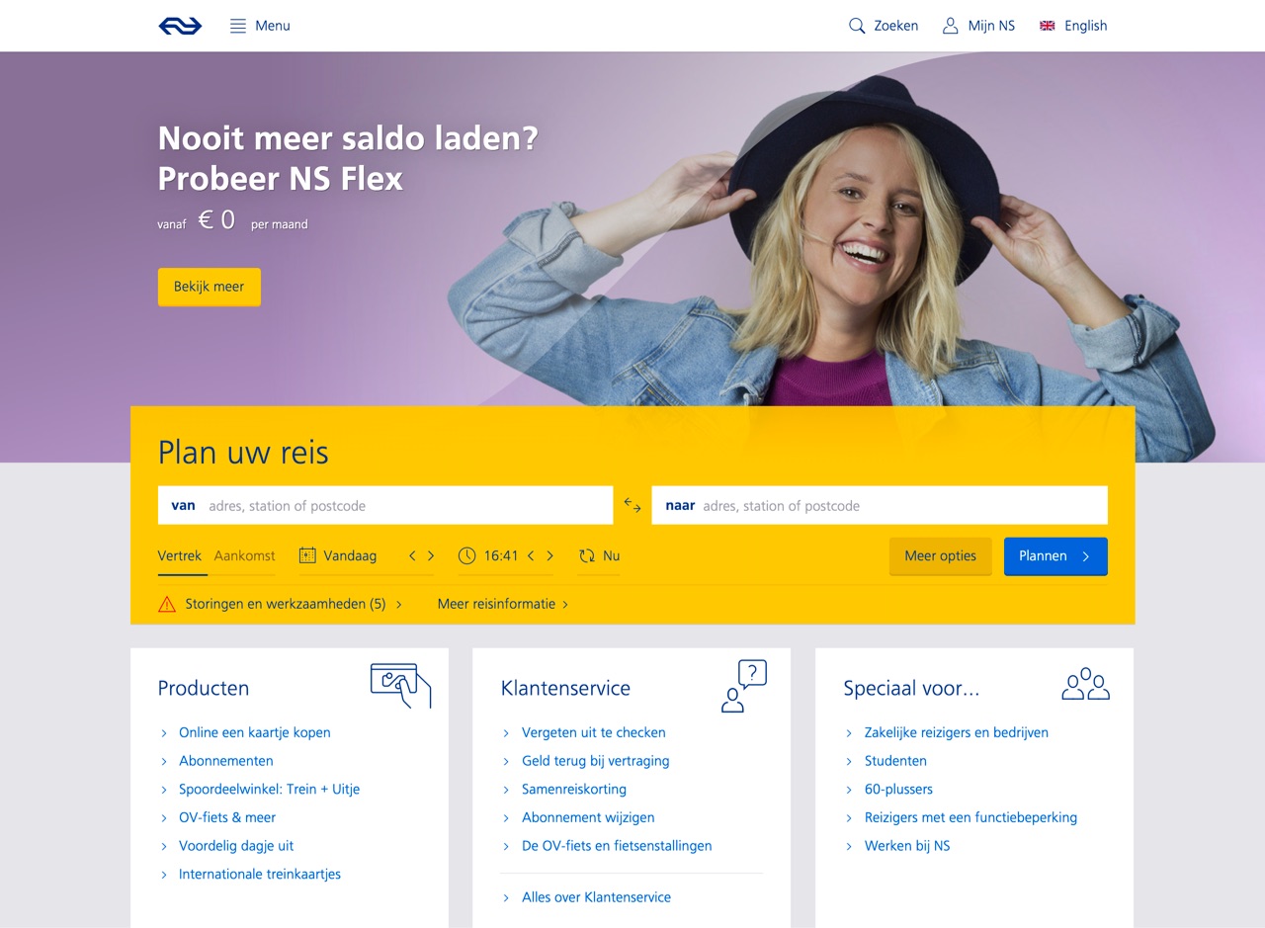The image size is (1265, 928).
Task: Open Alles over Klantenservice
Action: point(596,897)
